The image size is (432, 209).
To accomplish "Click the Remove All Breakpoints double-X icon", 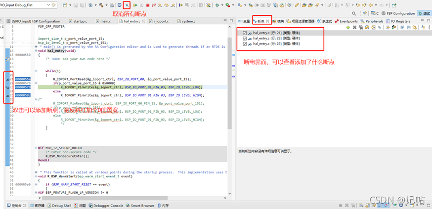I will [x=361, y=27].
